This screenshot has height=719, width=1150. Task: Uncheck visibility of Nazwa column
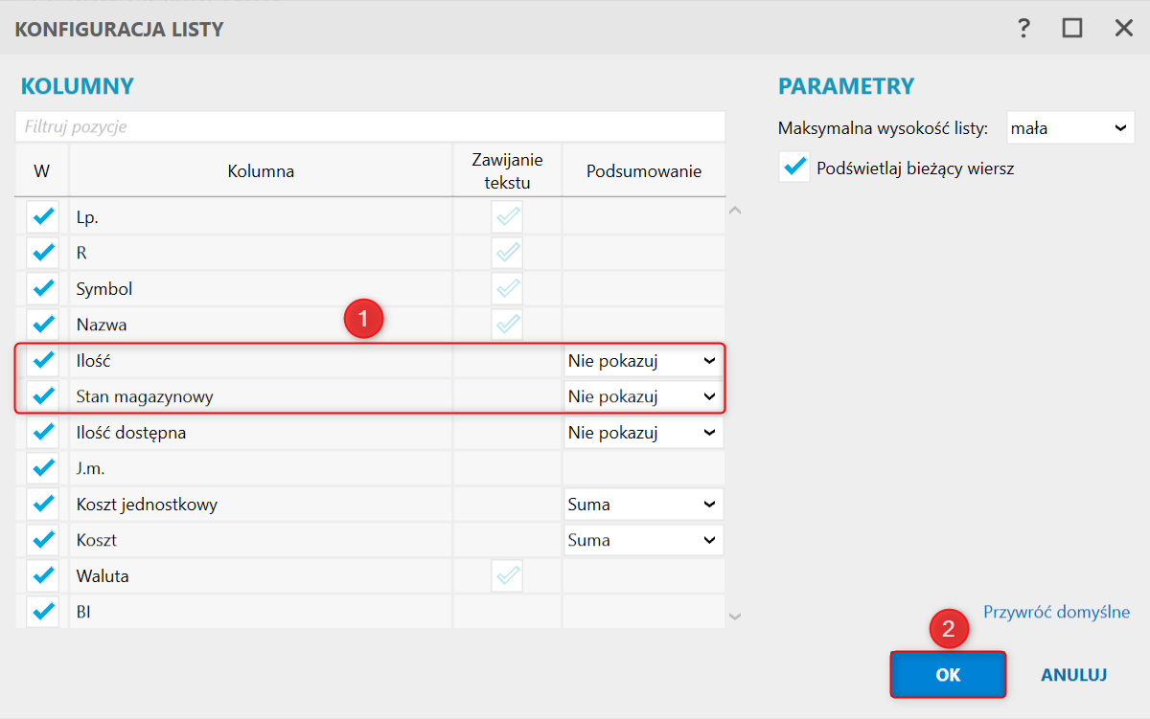pyautogui.click(x=43, y=325)
